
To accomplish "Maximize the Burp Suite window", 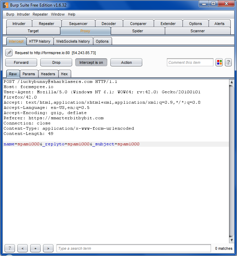I will click(x=213, y=4).
